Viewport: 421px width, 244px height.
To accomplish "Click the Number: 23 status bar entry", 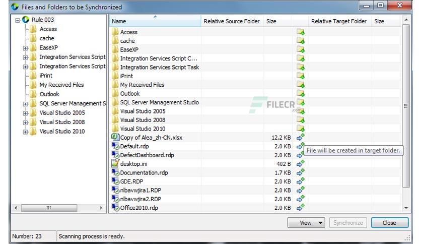I will point(27,236).
